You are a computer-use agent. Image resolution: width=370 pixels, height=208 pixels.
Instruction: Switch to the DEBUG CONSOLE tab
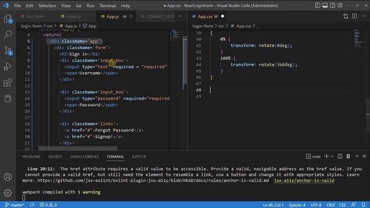84,157
